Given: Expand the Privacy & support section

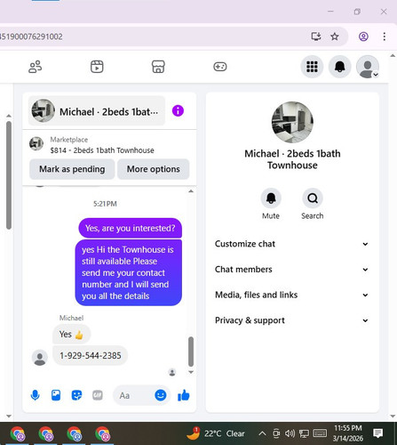Looking at the screenshot, I should coord(292,320).
